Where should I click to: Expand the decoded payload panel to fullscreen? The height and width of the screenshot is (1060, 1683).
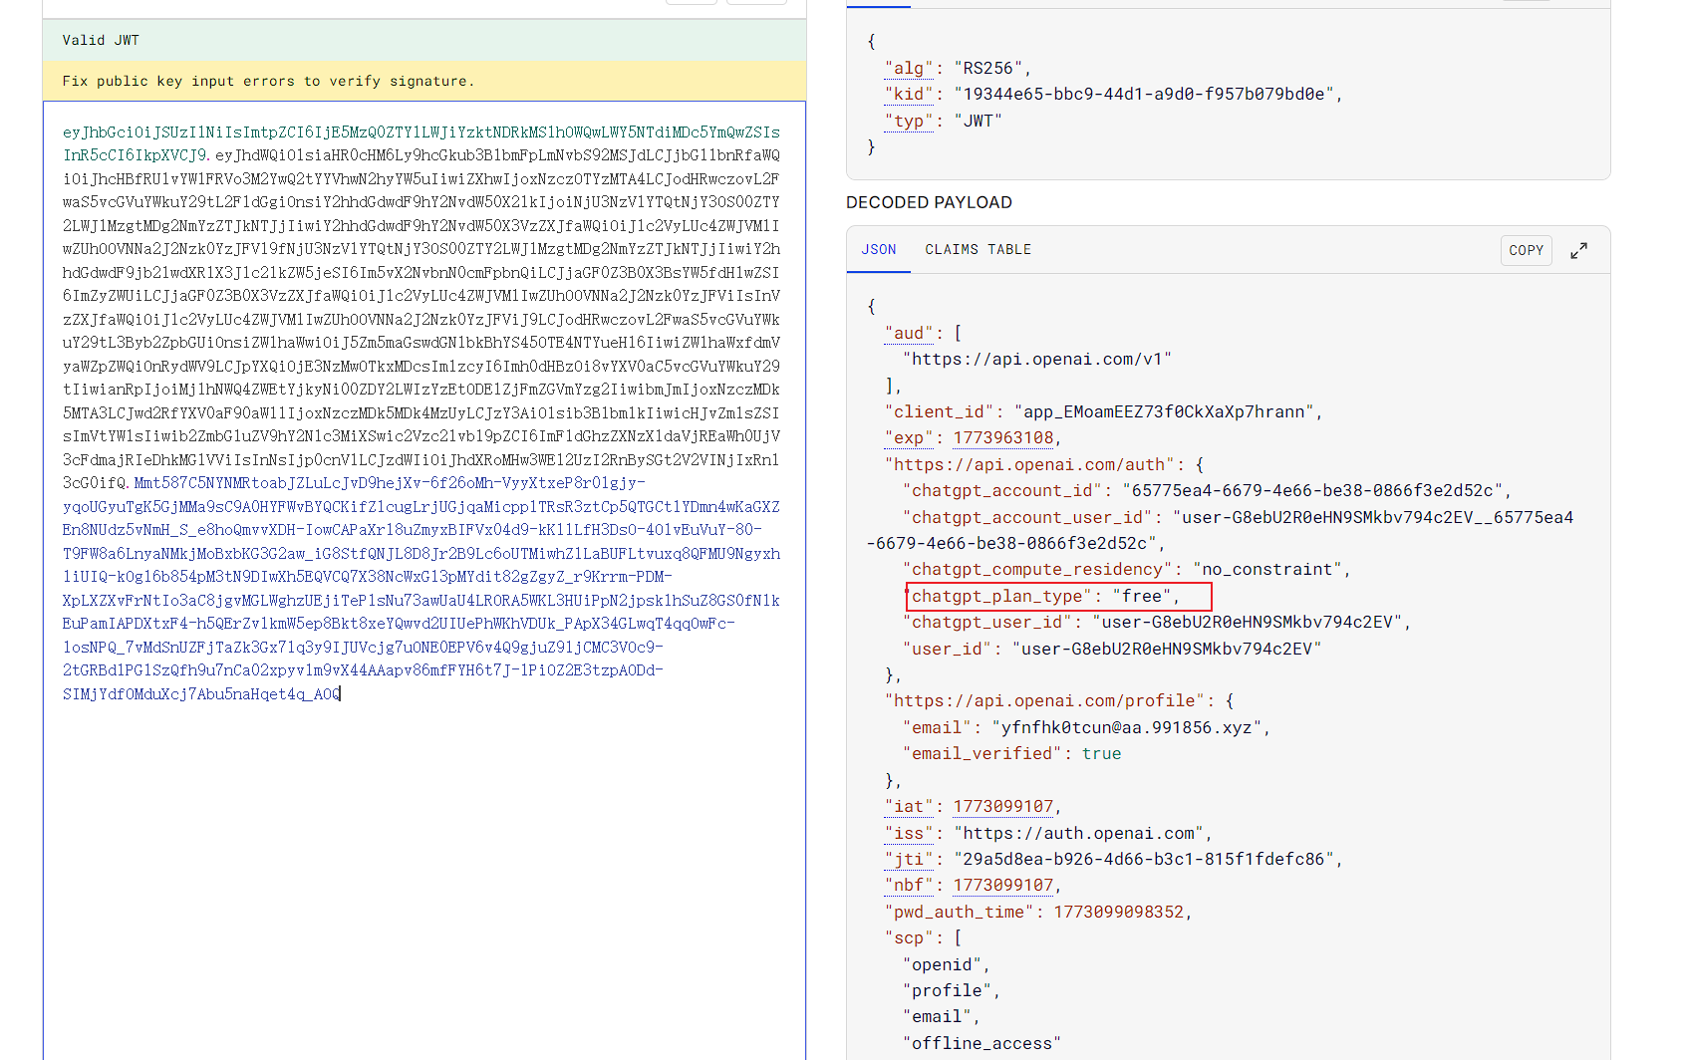point(1578,251)
